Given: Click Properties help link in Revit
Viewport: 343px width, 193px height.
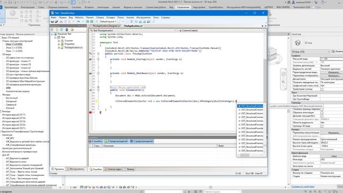Looking at the screenshot, I should 303,187.
